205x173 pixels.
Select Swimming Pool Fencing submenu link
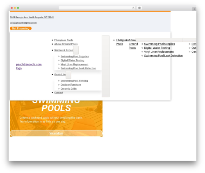(x=74, y=81)
